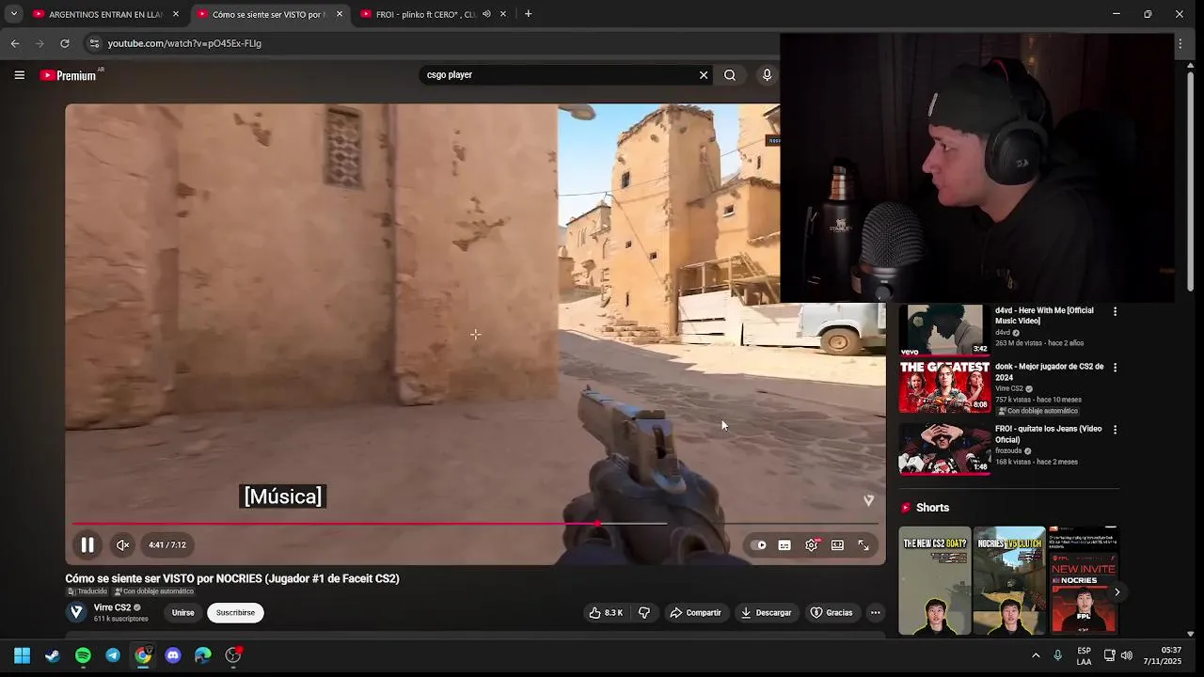
Task: Mute the FROI plinko tab audio icon
Action: click(x=486, y=14)
